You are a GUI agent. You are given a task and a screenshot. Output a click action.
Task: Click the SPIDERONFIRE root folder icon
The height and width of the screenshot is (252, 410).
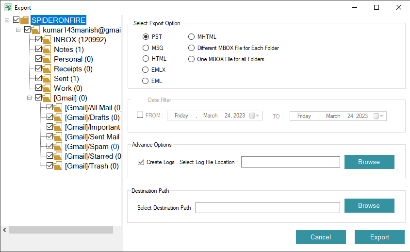[x=25, y=20]
